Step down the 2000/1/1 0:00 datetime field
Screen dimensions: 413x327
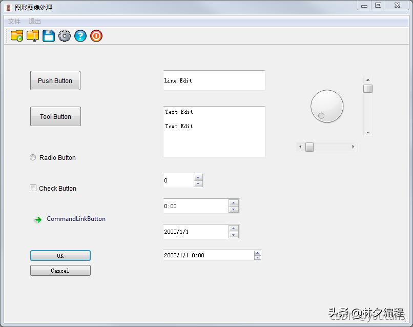coord(258,257)
